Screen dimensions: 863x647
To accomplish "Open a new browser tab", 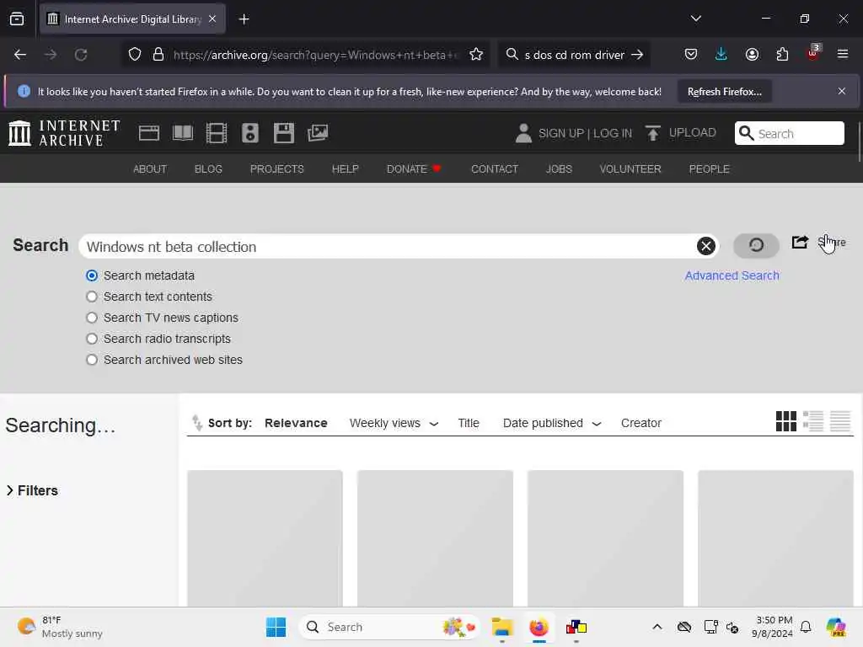I will click(244, 19).
